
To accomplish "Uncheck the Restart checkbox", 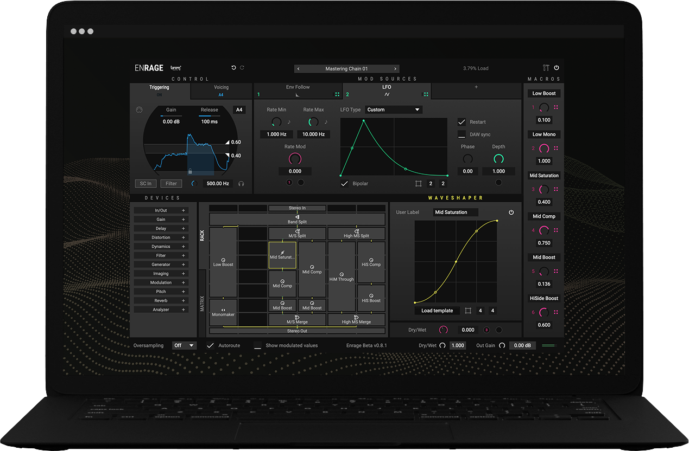I will point(462,122).
